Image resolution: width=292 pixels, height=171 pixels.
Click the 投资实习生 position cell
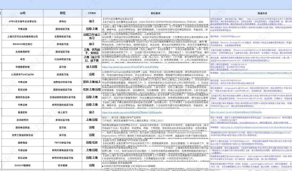[x=63, y=74]
